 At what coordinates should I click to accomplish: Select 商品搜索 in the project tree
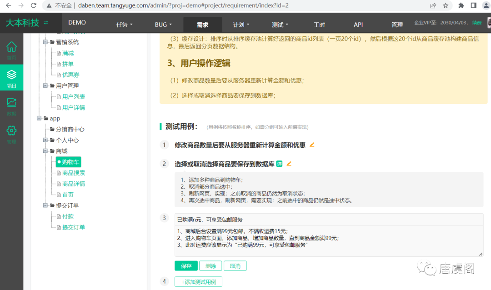tap(74, 173)
